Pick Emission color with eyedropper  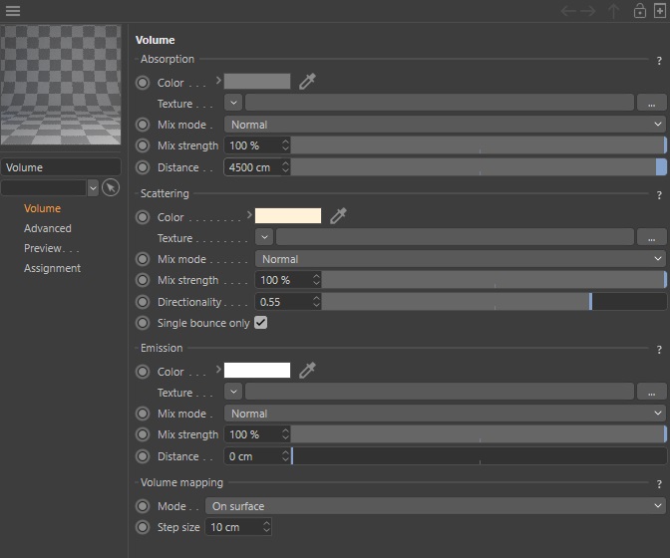coord(307,370)
